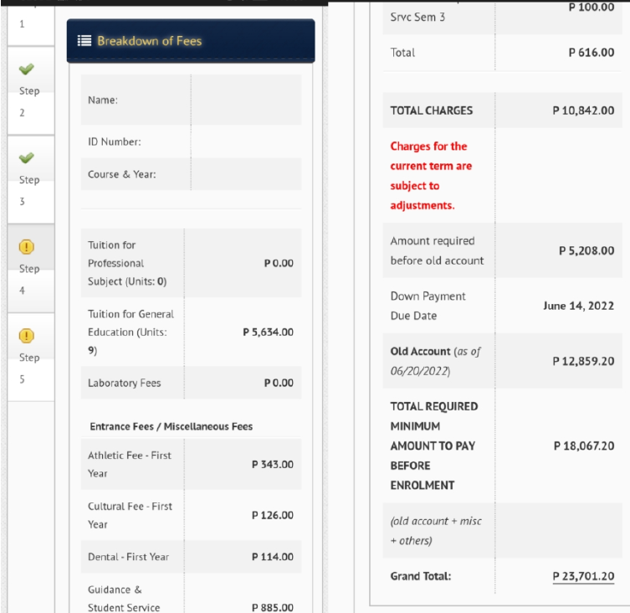Image resolution: width=630 pixels, height=613 pixels.
Task: Click the June 14, 2022 due date
Action: coord(579,306)
